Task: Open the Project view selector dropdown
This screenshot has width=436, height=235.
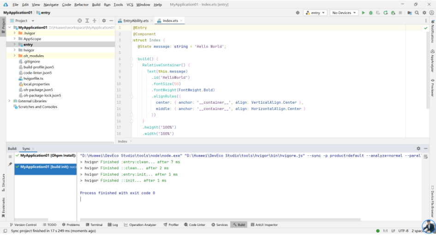Action: tap(22, 21)
